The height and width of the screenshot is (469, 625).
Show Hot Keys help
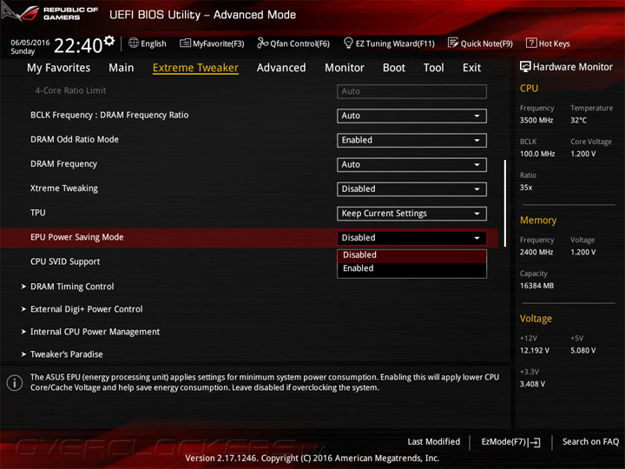[548, 43]
